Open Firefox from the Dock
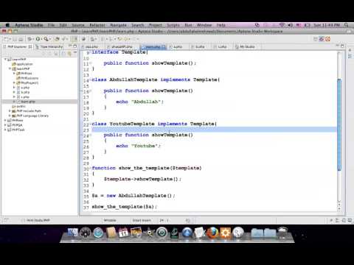354x265 pixels. (x=212, y=233)
